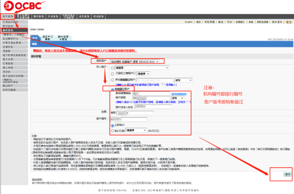Click the English language link
The width and height of the screenshot is (294, 194).
pos(188,22)
